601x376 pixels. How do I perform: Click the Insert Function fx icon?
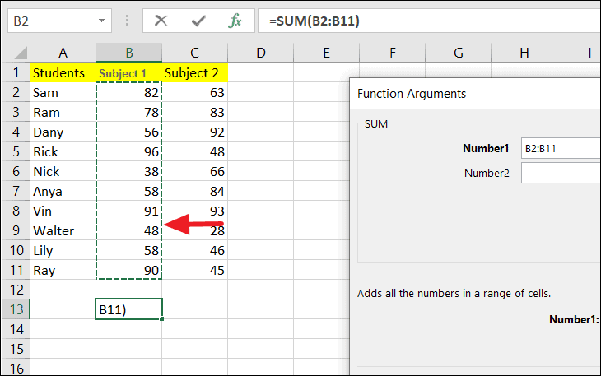235,21
